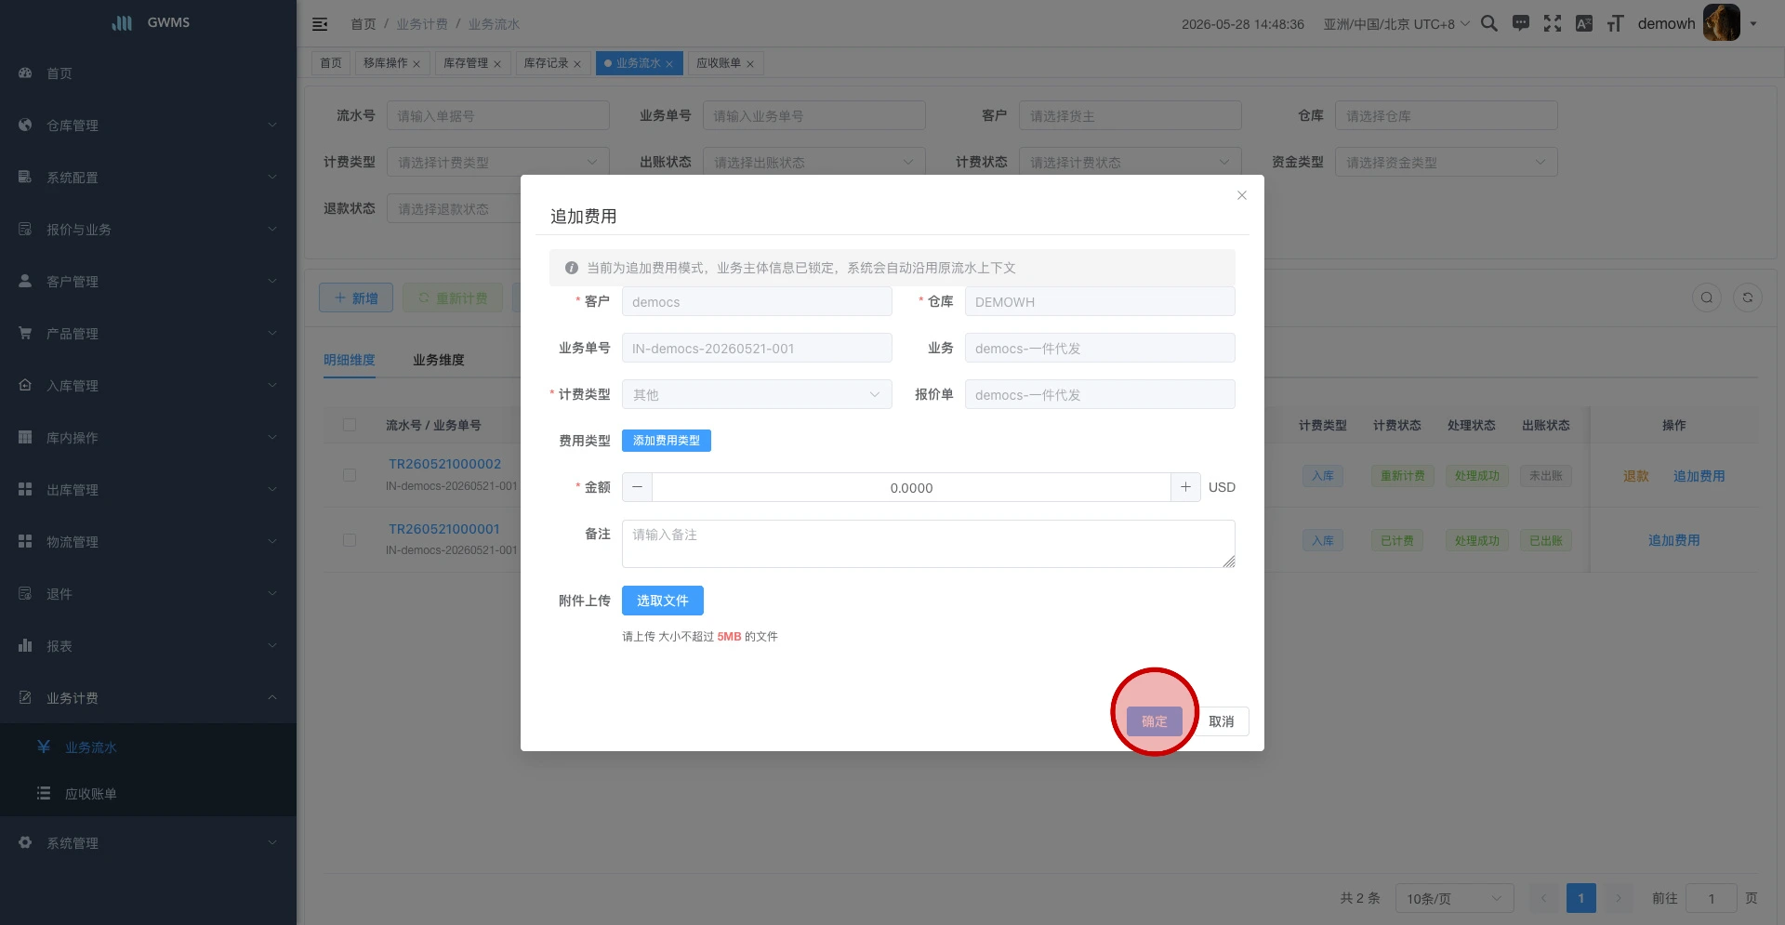This screenshot has width=1785, height=925.
Task: Tick the header select-all checkbox
Action: click(350, 425)
